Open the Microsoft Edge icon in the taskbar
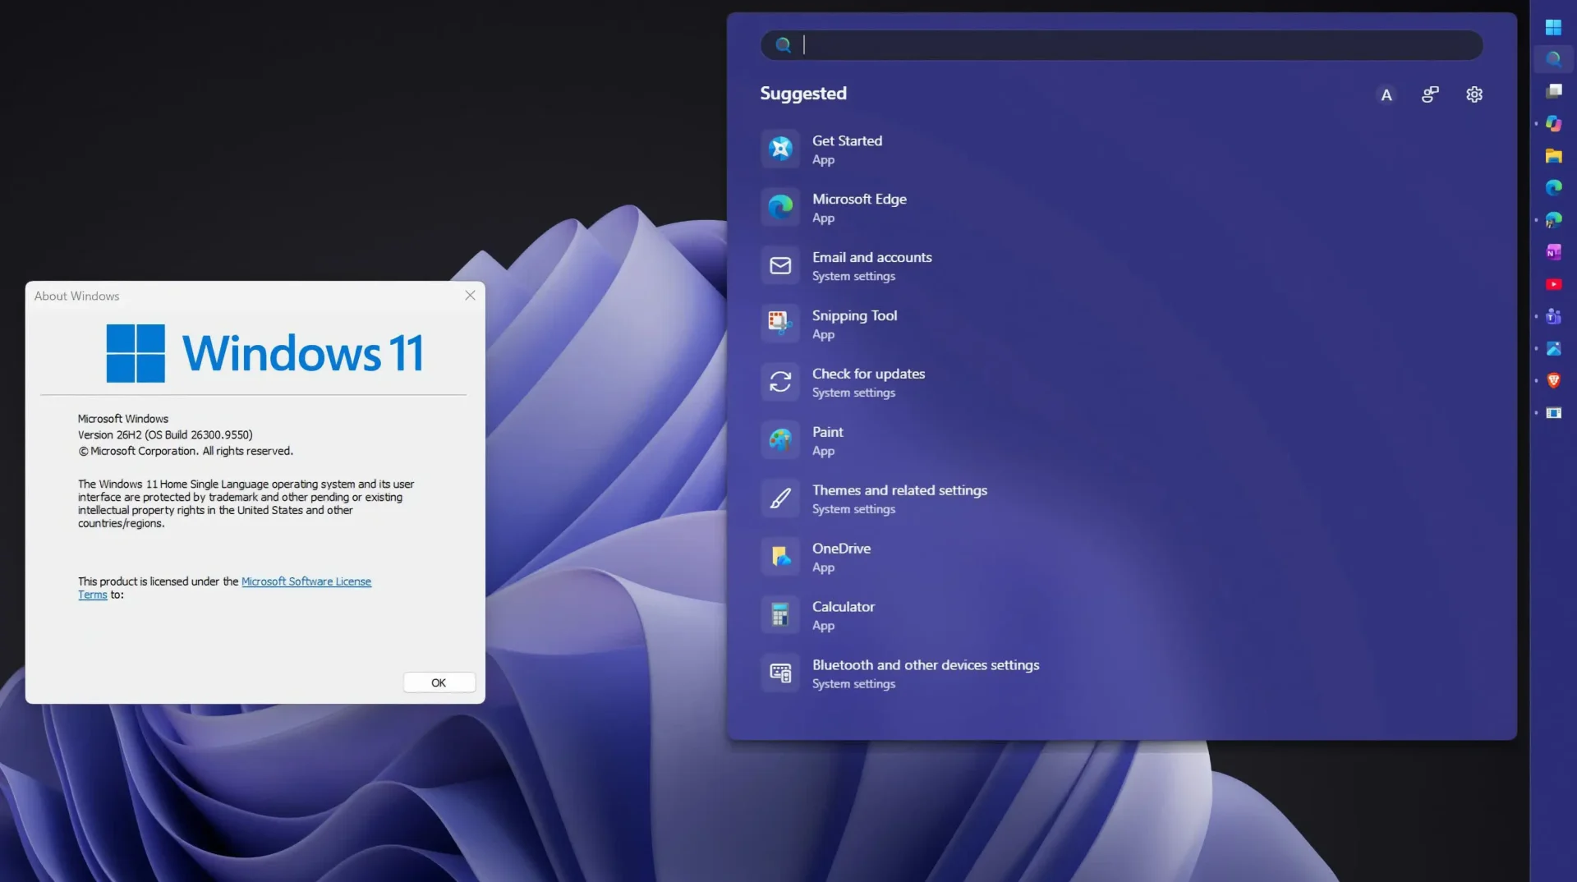This screenshot has height=882, width=1577. 1553,188
